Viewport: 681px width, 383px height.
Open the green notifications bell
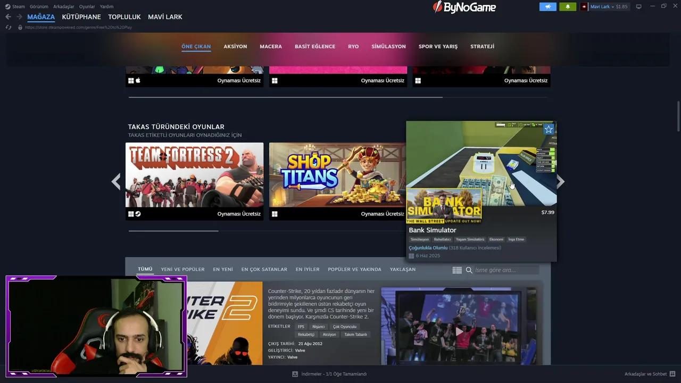(x=568, y=6)
